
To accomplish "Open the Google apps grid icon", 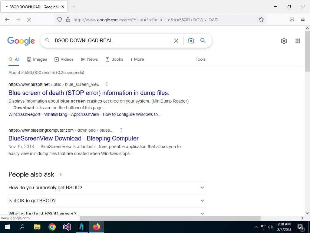I will (298, 41).
